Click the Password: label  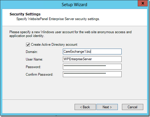tap(33, 67)
